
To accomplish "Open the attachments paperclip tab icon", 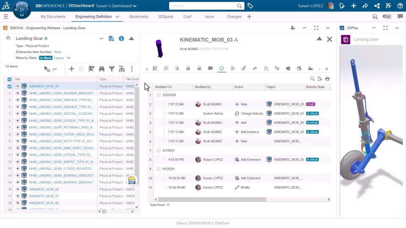I will 244,68.
